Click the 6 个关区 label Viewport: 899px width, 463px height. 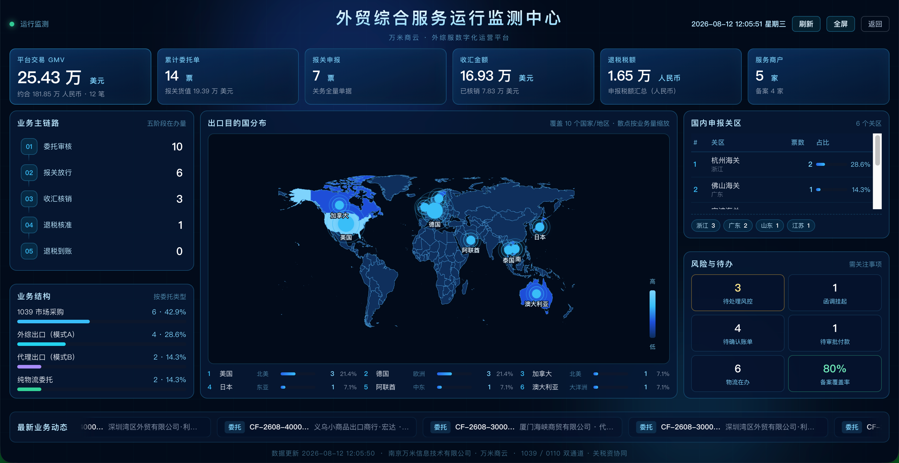(x=869, y=124)
